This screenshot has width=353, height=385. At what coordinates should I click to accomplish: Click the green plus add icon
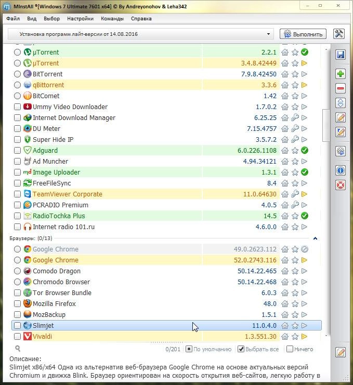pos(341,74)
